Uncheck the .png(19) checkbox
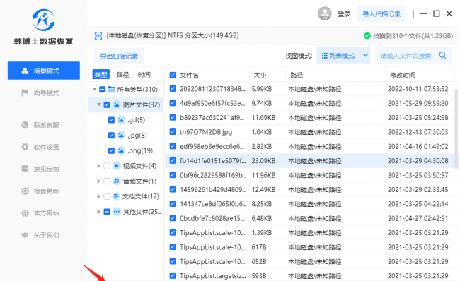460x281 pixels. point(111,150)
